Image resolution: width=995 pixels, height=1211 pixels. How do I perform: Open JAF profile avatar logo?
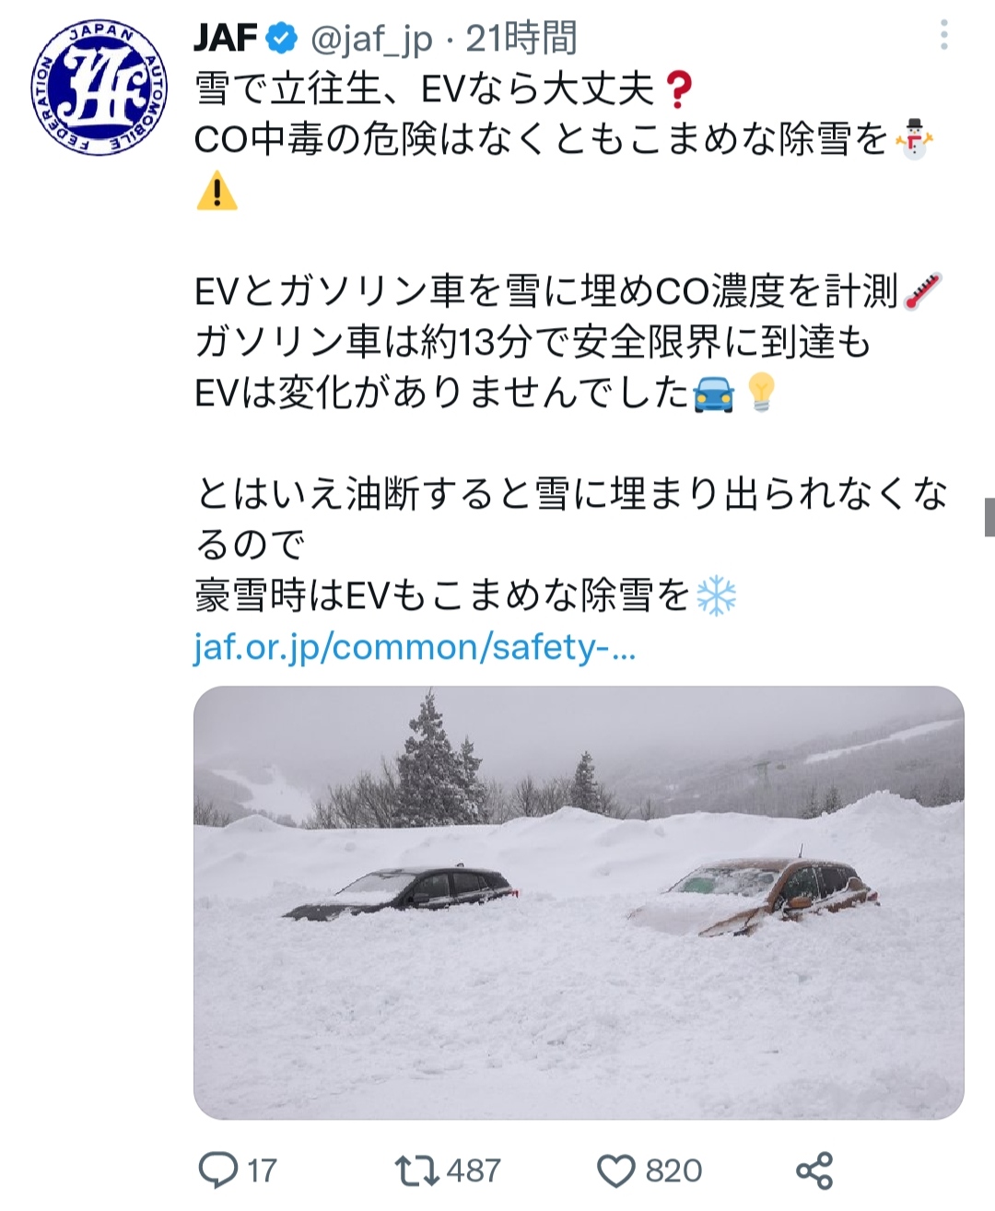pyautogui.click(x=99, y=89)
